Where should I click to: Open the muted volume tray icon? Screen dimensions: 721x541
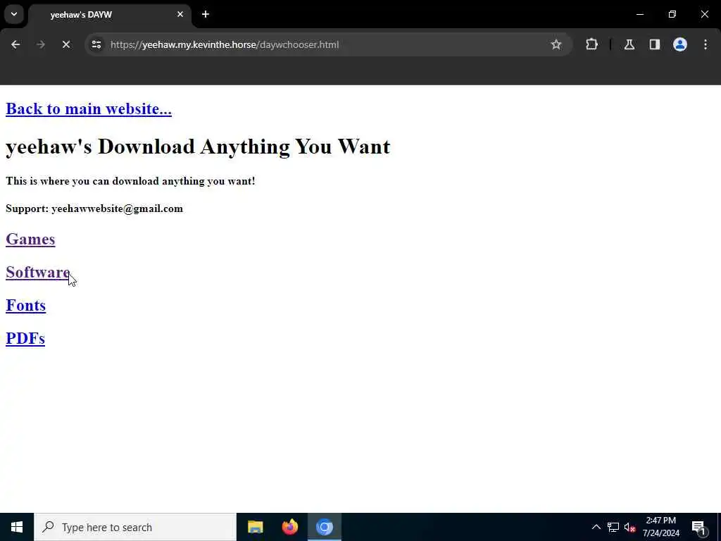coord(630,527)
